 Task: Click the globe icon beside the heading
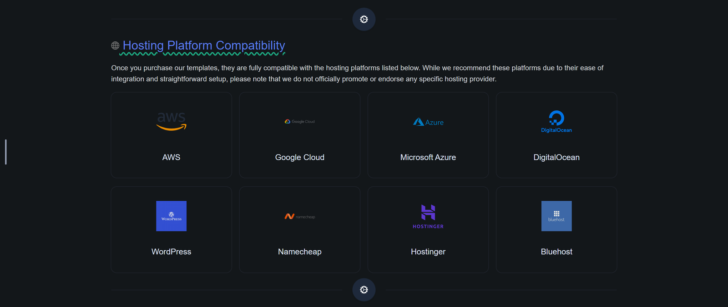115,45
